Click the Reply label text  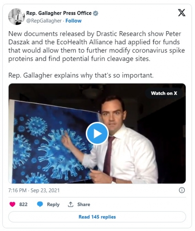coord(53,204)
